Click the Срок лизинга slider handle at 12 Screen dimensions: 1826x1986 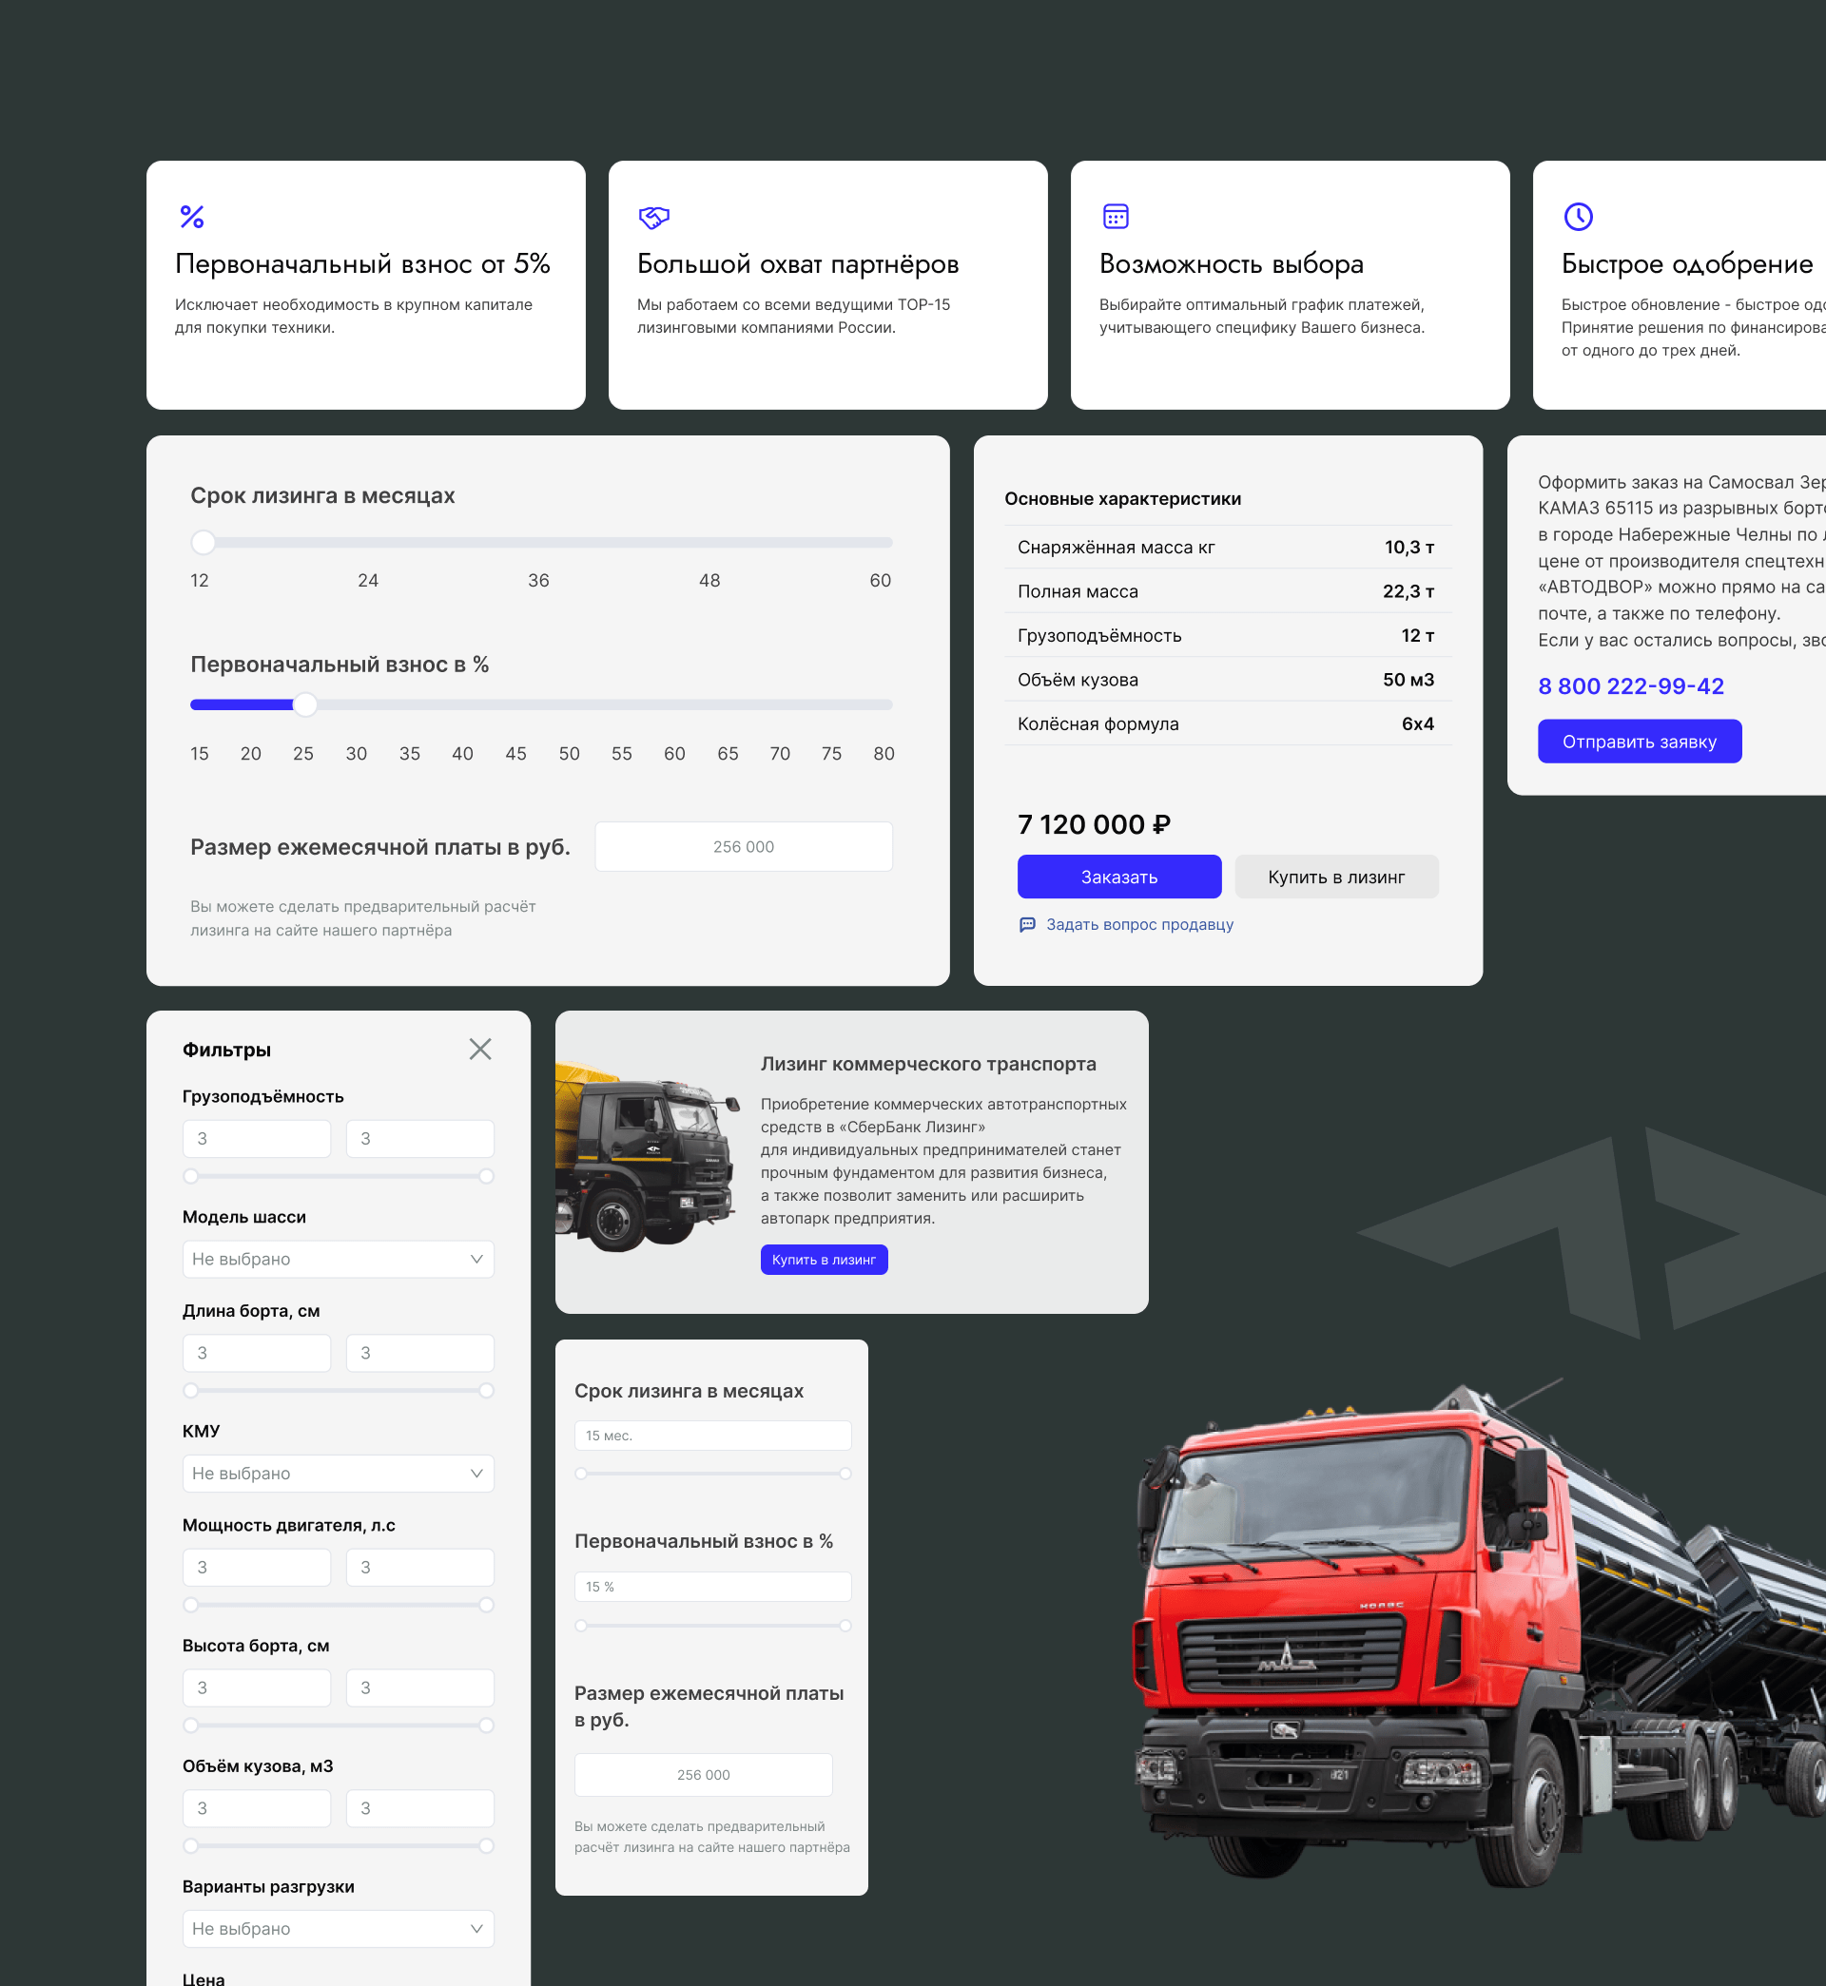coord(204,542)
